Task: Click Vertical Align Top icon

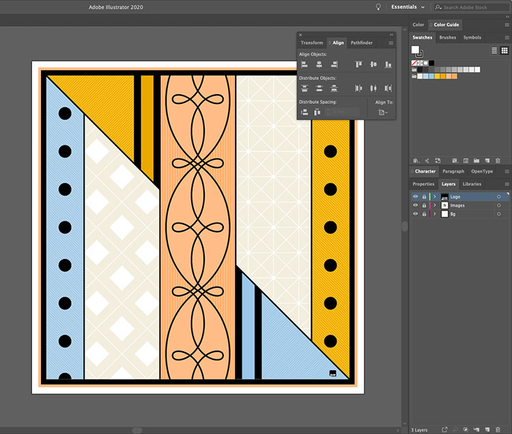Action: [358, 64]
